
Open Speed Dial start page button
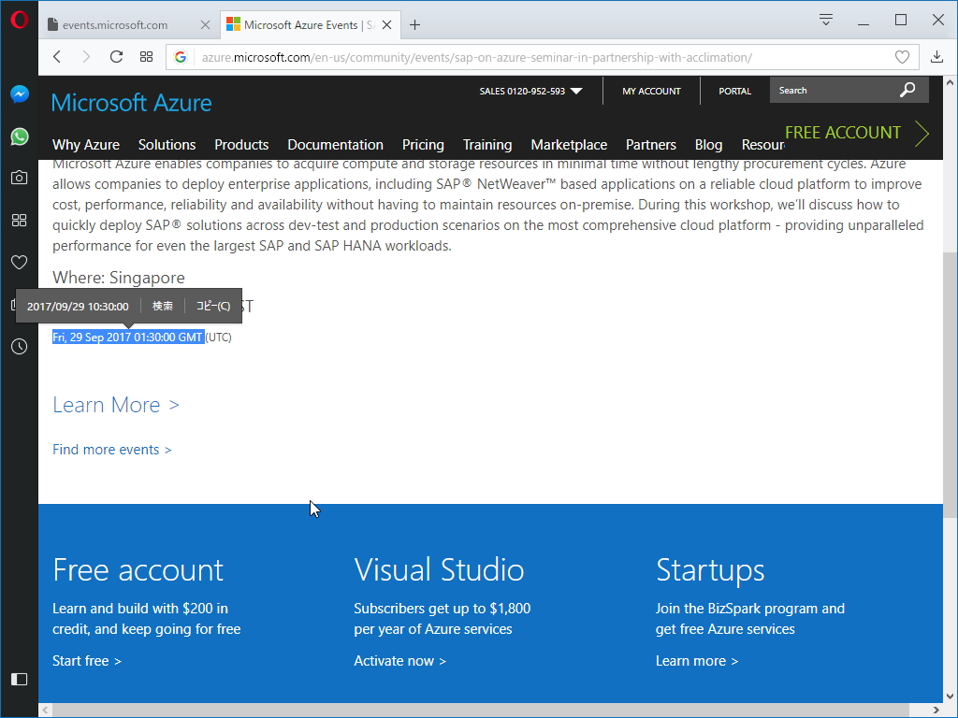146,57
